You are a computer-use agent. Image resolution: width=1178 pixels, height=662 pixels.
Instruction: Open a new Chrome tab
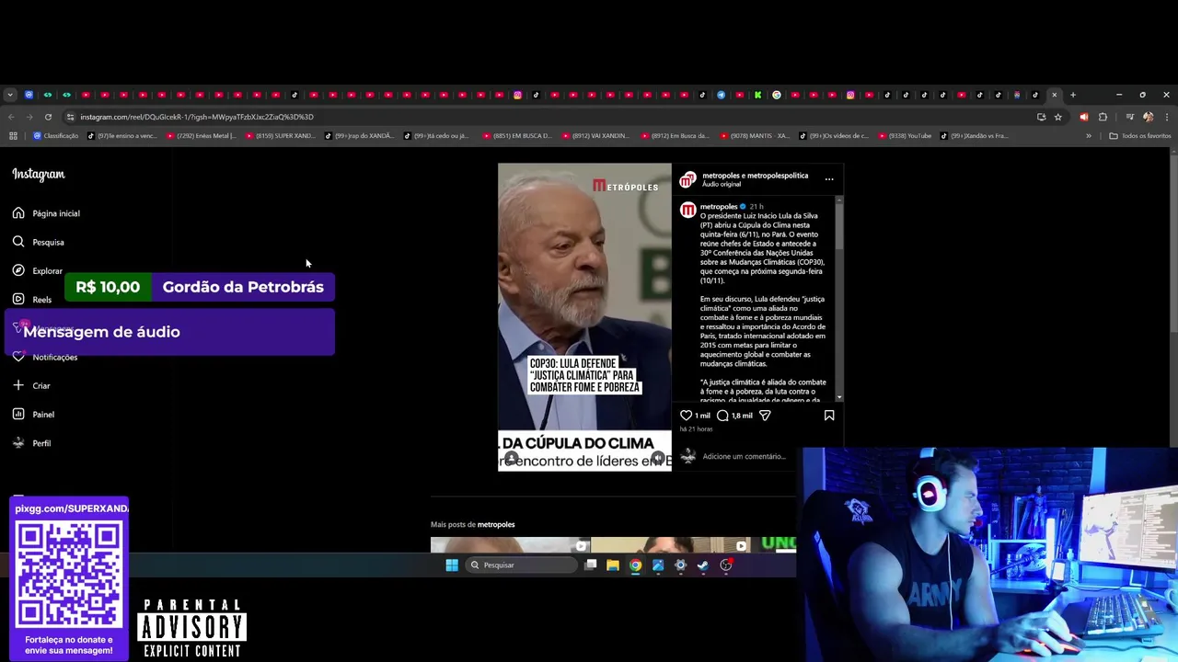[1073, 95]
